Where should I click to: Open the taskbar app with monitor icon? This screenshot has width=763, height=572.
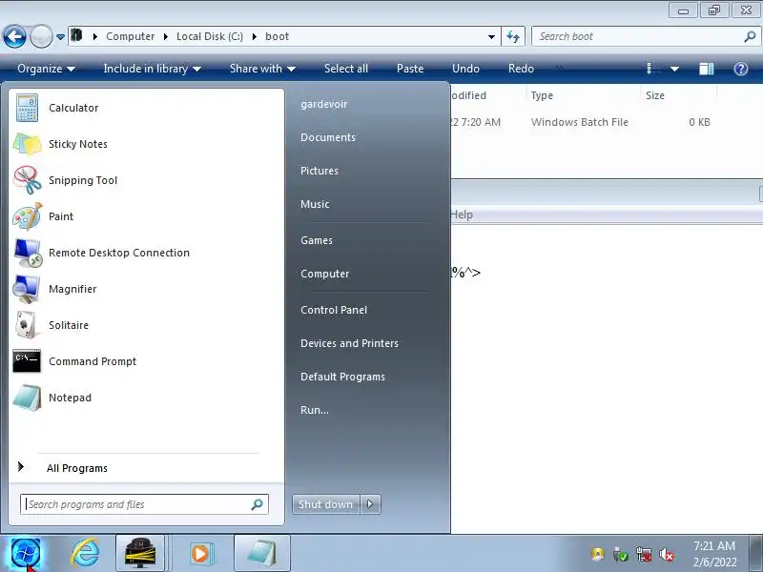pyautogui.click(x=140, y=554)
